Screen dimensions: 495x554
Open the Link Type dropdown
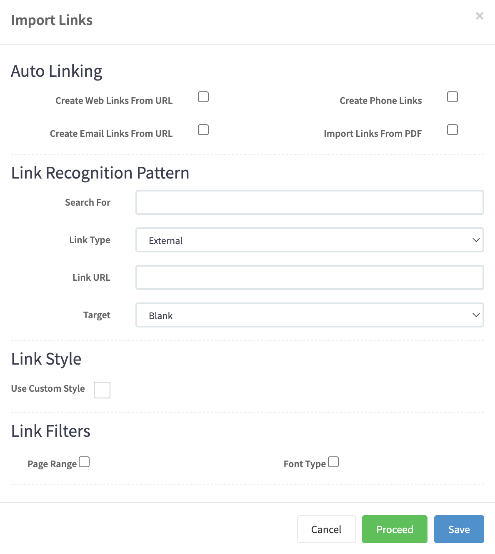pos(310,240)
